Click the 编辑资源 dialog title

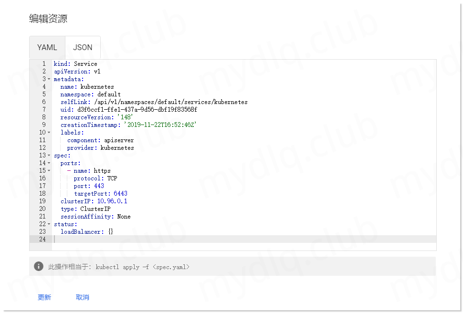pyautogui.click(x=48, y=19)
